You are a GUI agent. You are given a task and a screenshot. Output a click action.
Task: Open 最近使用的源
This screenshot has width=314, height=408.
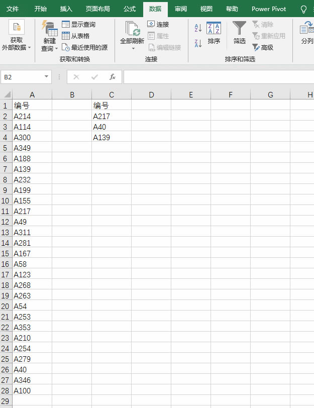tap(84, 47)
